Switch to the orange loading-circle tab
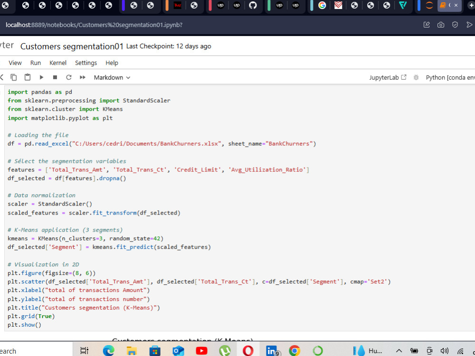 tap(429, 5)
